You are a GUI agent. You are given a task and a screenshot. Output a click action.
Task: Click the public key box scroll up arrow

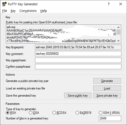pyautogui.click(x=119, y=27)
